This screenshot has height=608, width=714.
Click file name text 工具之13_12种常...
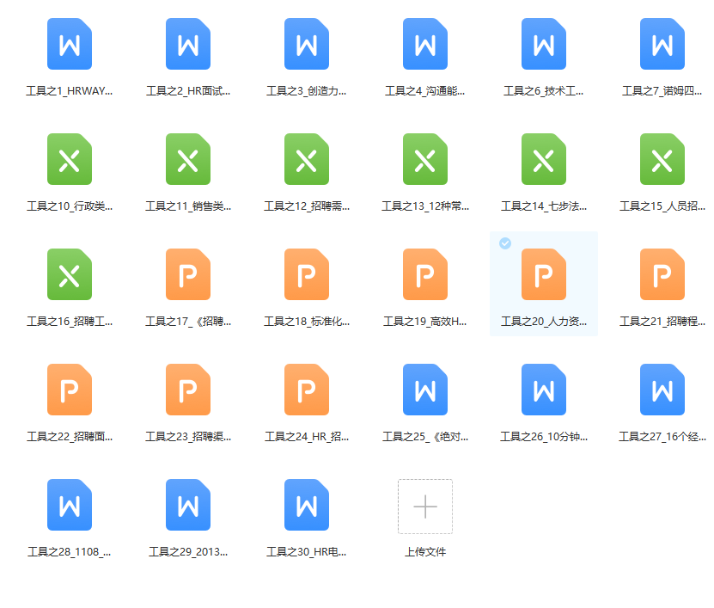click(425, 206)
